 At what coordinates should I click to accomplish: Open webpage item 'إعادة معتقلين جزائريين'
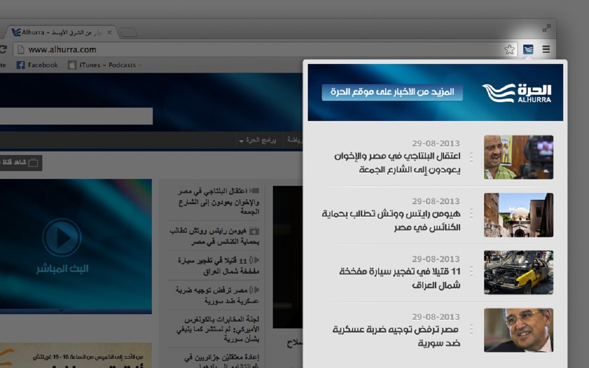[x=222, y=362]
